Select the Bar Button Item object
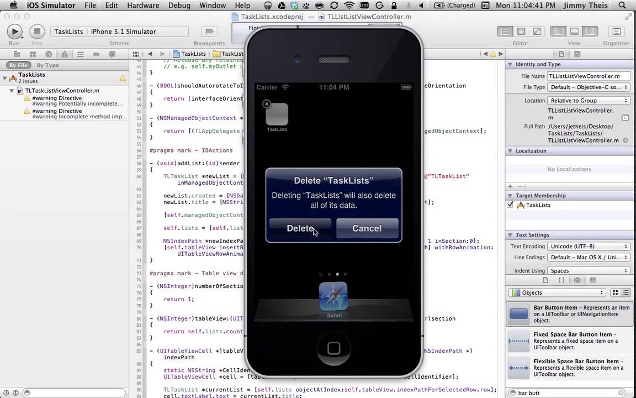This screenshot has height=398, width=636. [x=570, y=314]
